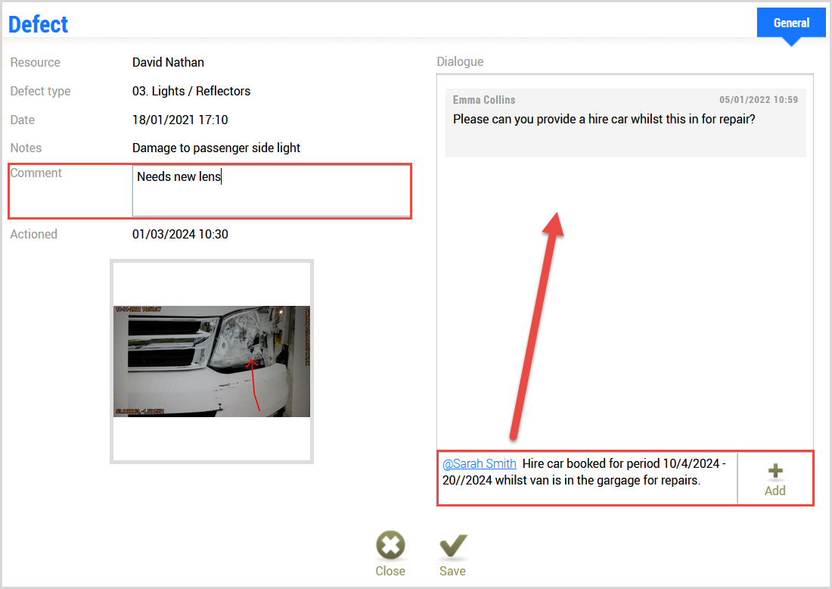Click the Close X icon
The height and width of the screenshot is (589, 832).
click(x=390, y=546)
